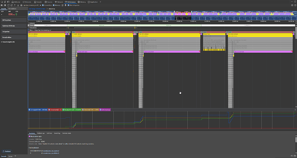The image size is (297, 158).
Task: Click the record button in Performance toolbar
Action: coord(5,5)
